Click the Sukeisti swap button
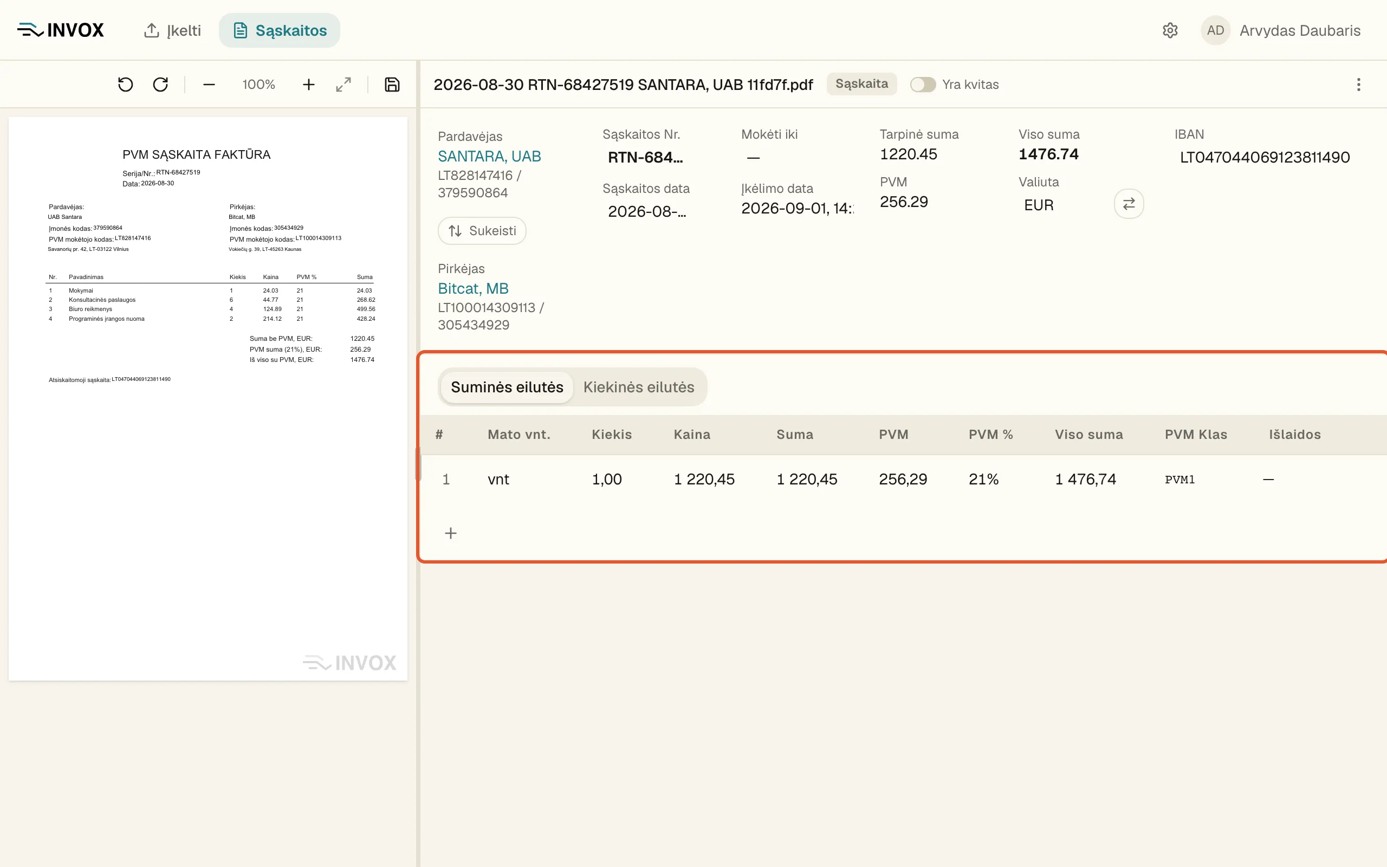 [x=482, y=230]
